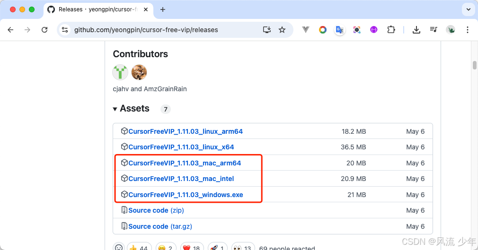Download Source code (tar.gz)
This screenshot has height=250, width=478.
160,226
